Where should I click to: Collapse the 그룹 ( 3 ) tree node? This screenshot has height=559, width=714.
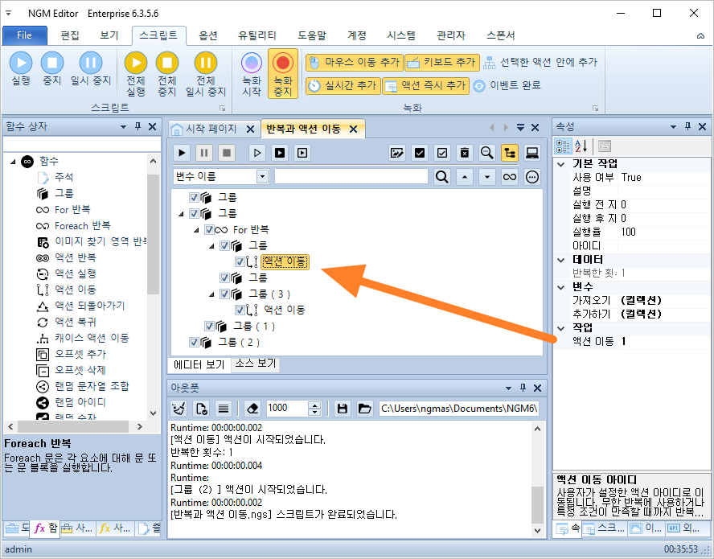coord(211,294)
